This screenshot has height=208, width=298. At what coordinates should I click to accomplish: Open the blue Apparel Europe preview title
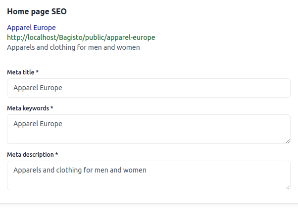[31, 28]
